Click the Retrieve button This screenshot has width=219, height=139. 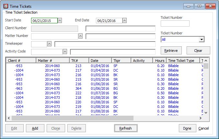(x=171, y=51)
